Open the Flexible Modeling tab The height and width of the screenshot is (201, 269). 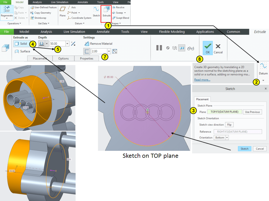172,32
